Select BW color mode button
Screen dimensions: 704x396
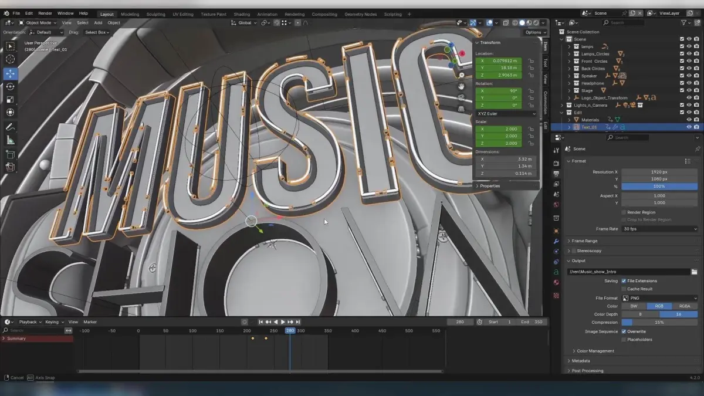point(634,306)
